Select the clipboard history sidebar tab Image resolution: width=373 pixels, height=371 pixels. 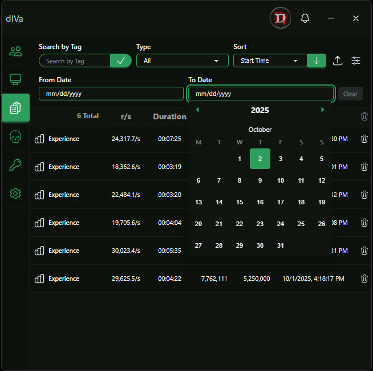(15, 108)
